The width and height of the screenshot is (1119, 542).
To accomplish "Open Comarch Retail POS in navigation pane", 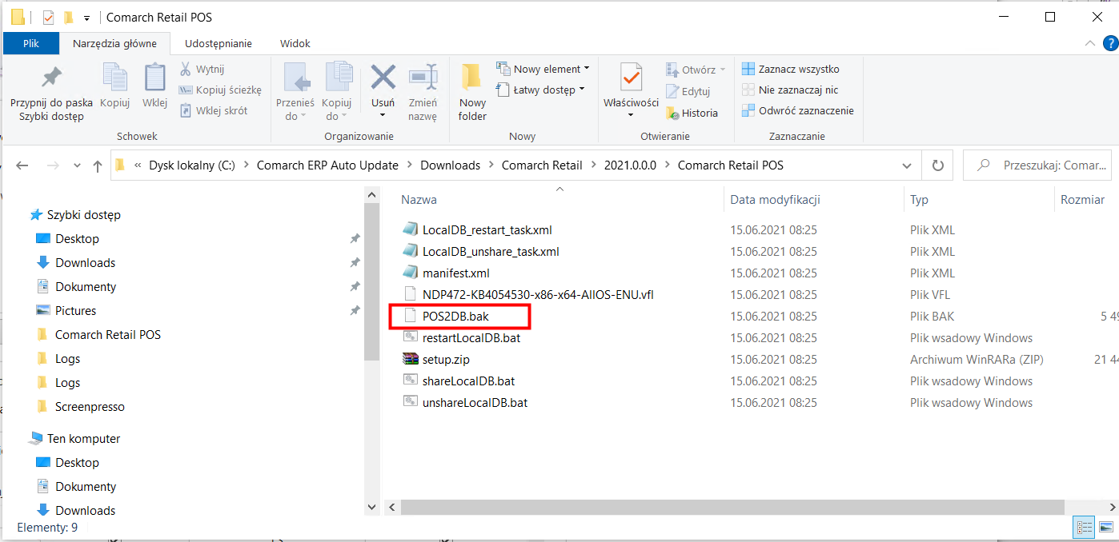I will click(x=107, y=335).
